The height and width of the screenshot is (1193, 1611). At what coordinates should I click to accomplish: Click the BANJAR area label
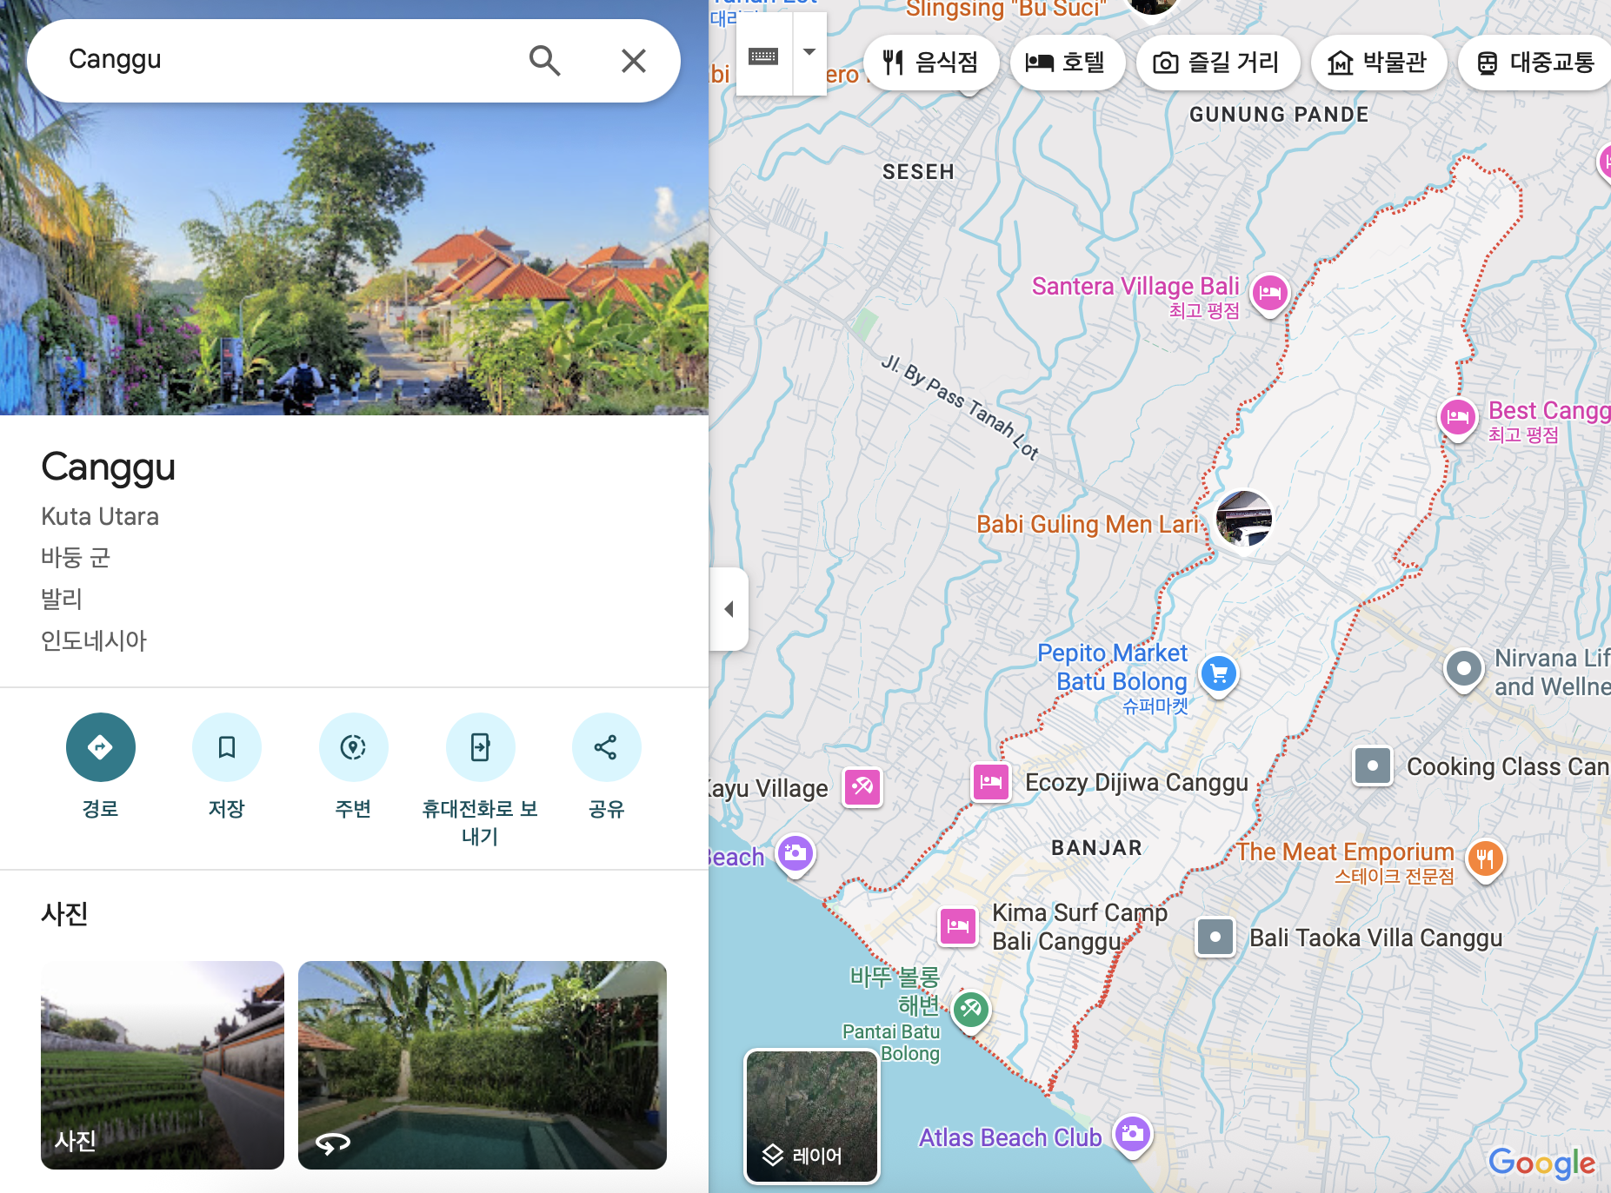point(1096,848)
